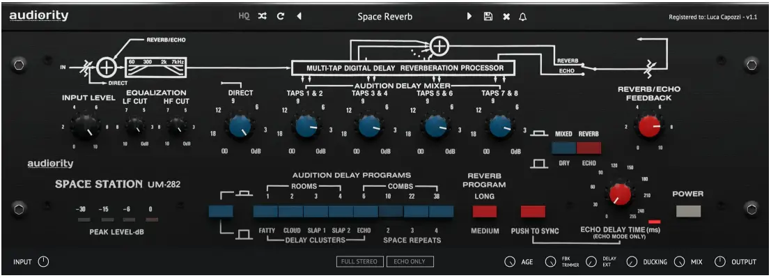Save preset with floppy disk icon
The image size is (771, 278).
click(x=488, y=16)
